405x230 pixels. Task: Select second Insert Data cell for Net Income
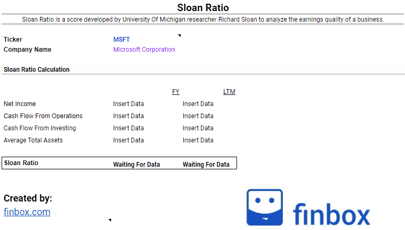[x=198, y=104]
